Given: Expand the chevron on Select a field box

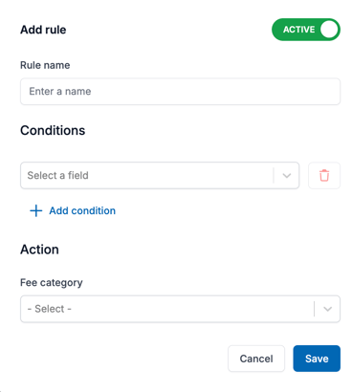Looking at the screenshot, I should 287,176.
